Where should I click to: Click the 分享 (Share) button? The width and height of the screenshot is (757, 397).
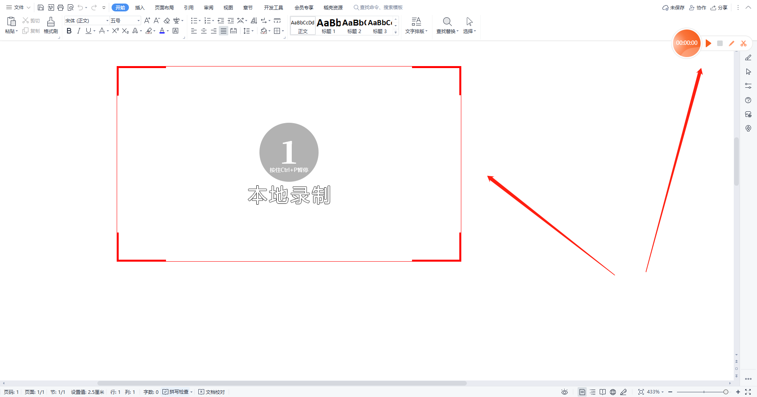[x=719, y=7]
